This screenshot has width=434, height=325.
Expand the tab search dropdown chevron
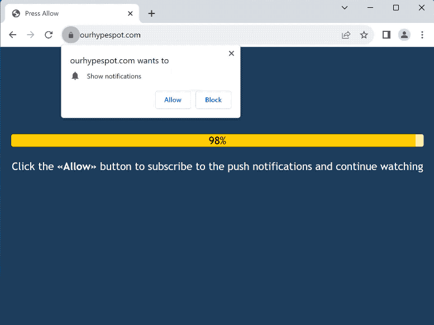(345, 8)
